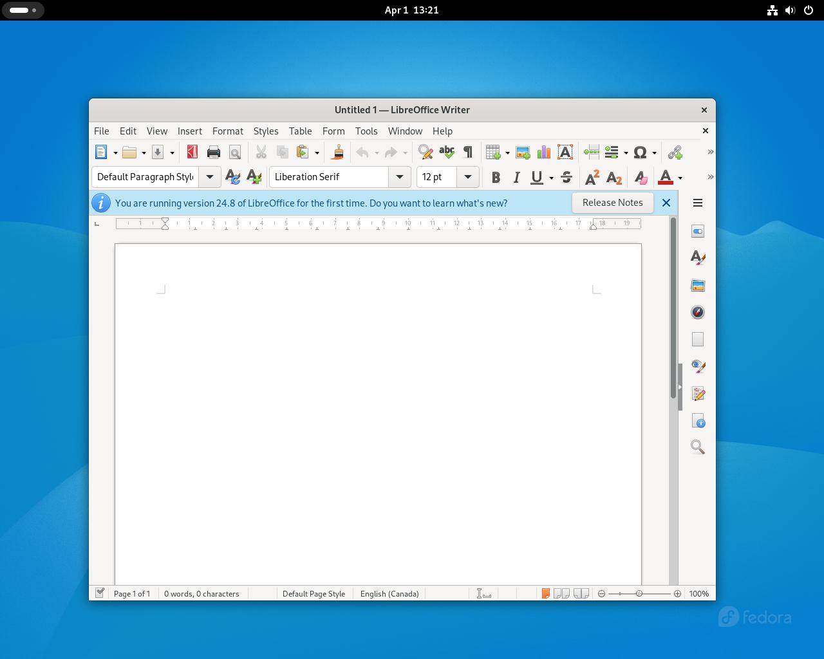Open recent documents dropdown arrow
Viewport: 824px width, 659px height.
[x=144, y=153]
